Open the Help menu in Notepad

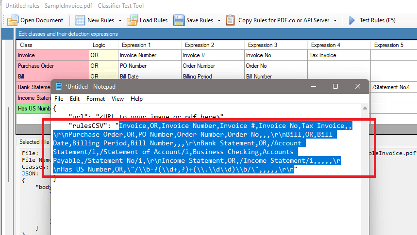137,98
